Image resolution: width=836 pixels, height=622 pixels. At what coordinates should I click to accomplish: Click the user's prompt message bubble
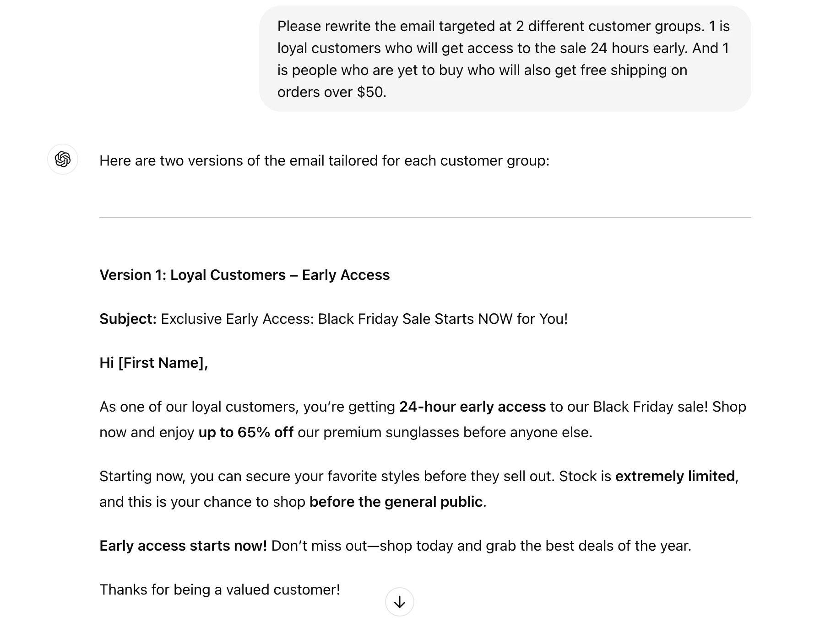(x=505, y=59)
